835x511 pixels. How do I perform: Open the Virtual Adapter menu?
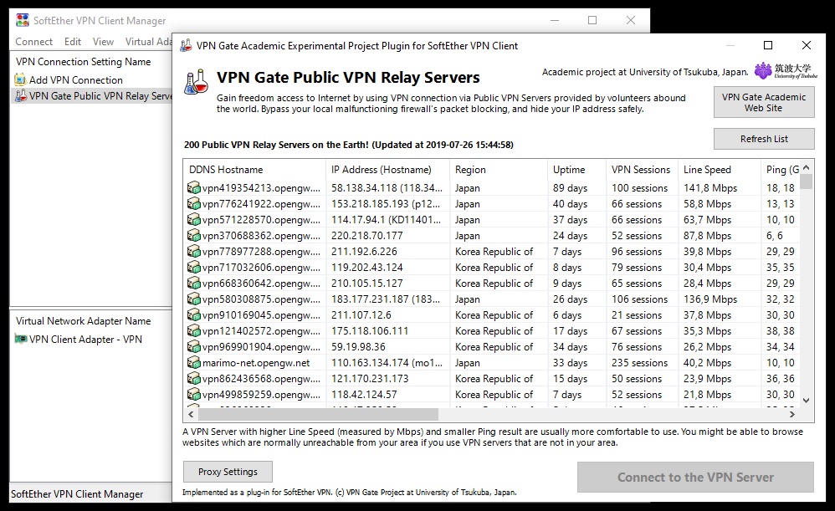[x=148, y=42]
